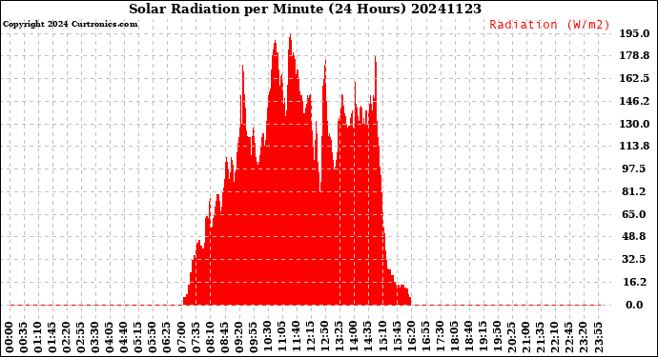Select the 178.8 y-axis value
This screenshot has height=357, width=658.
634,56
